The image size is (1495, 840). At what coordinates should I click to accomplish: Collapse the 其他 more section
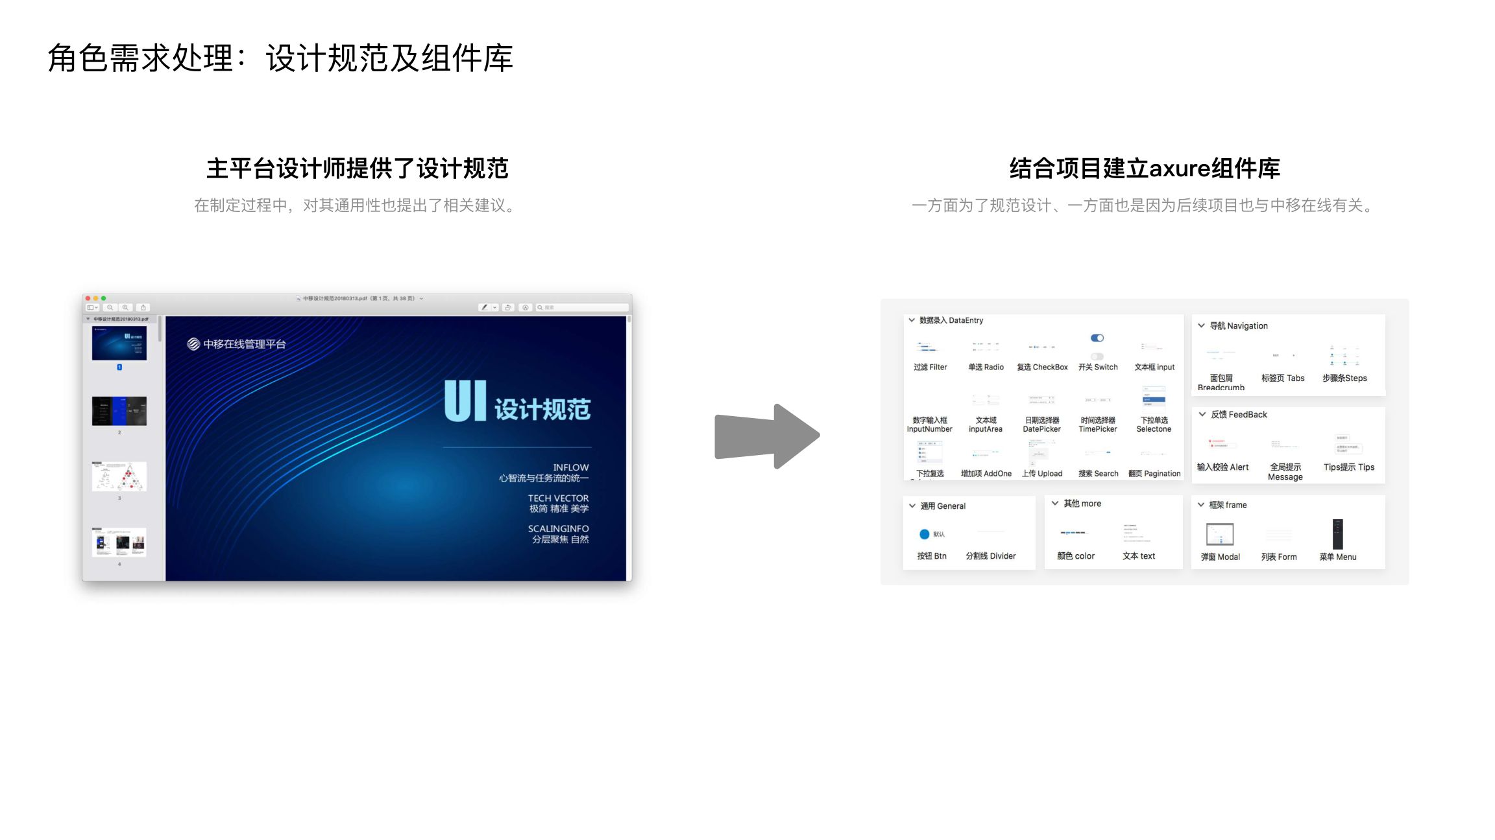coord(1055,503)
